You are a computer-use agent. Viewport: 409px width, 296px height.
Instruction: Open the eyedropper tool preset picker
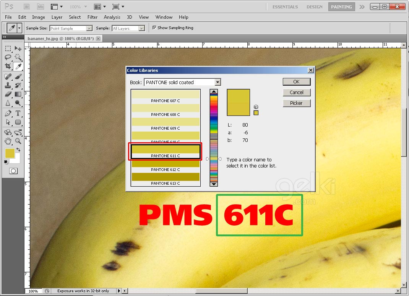tap(19, 28)
